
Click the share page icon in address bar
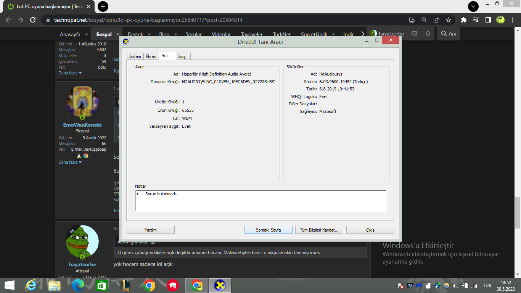[436, 20]
